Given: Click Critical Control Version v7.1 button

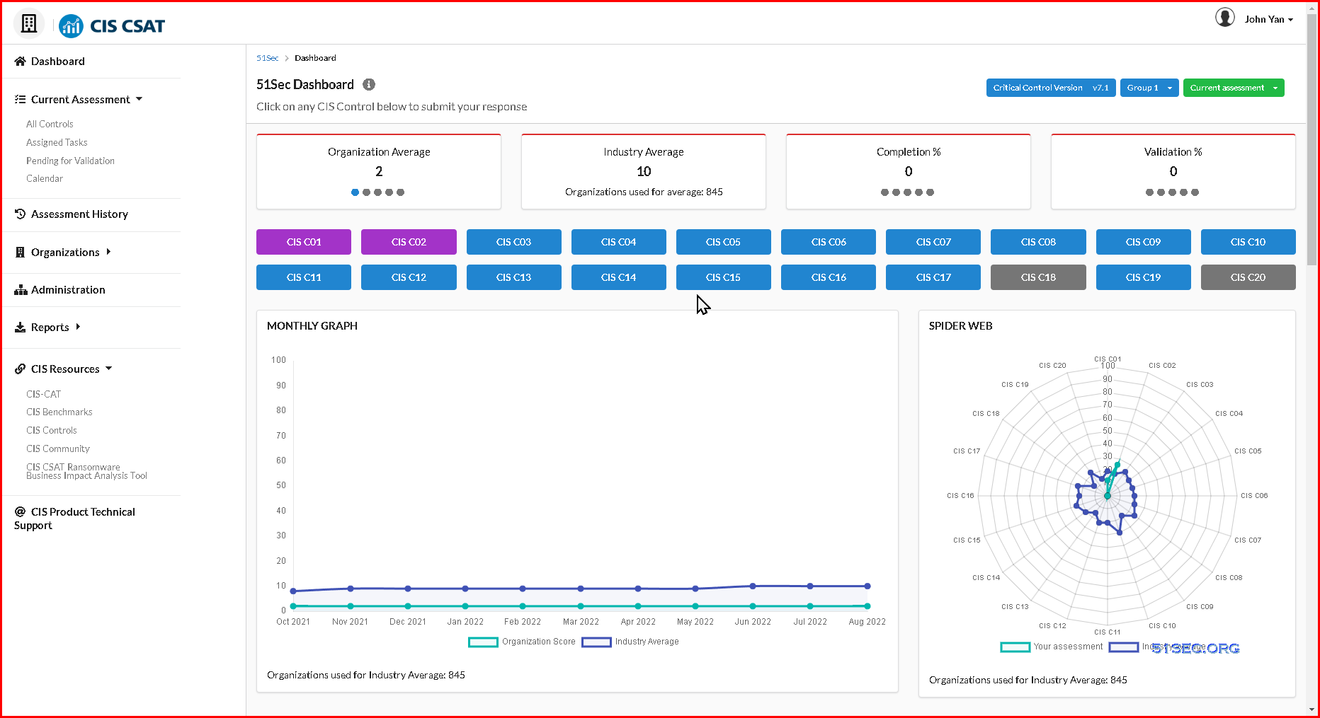Looking at the screenshot, I should pos(1051,88).
